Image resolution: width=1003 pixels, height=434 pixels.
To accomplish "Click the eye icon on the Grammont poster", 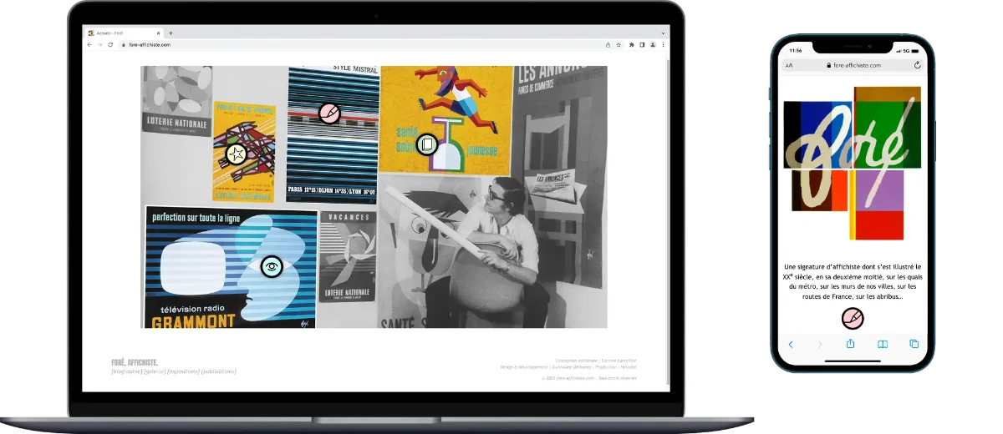I will pyautogui.click(x=271, y=267).
